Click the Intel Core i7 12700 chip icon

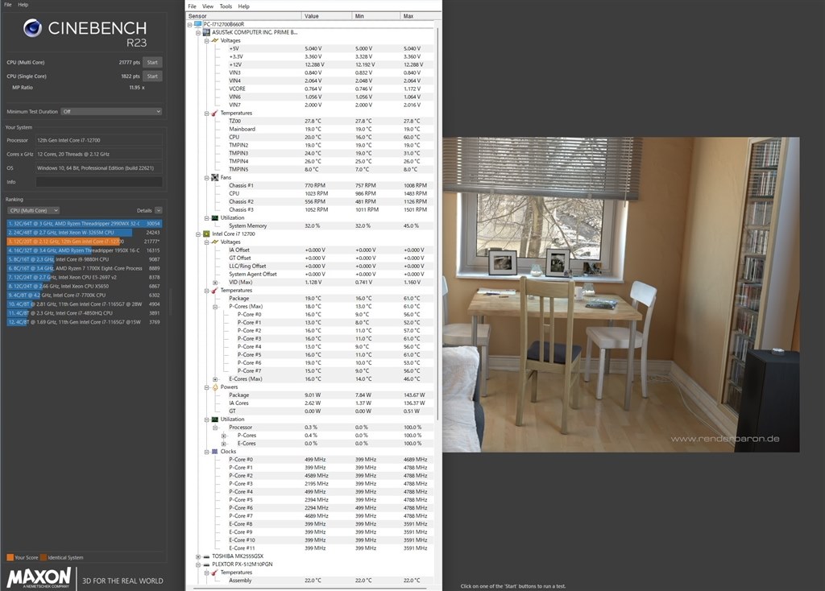(x=206, y=234)
